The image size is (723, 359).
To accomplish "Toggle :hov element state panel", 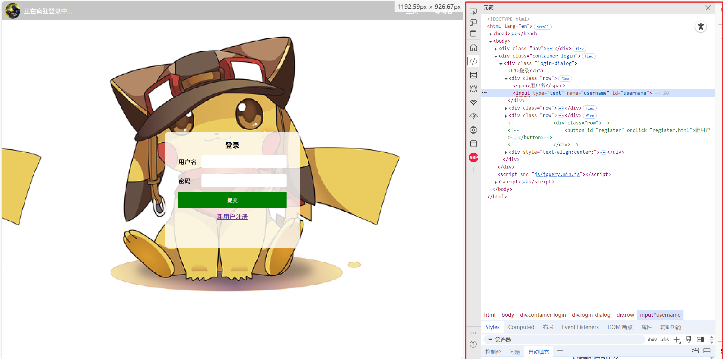I will click(652, 340).
